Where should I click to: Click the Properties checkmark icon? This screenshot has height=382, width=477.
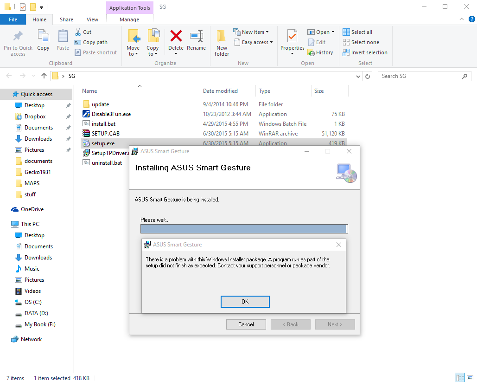pyautogui.click(x=292, y=37)
